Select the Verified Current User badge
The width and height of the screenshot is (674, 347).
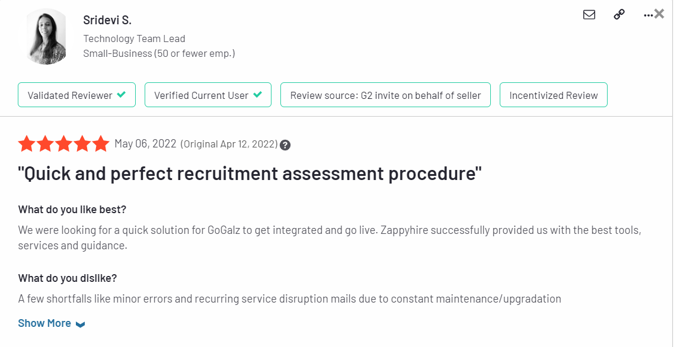(208, 95)
